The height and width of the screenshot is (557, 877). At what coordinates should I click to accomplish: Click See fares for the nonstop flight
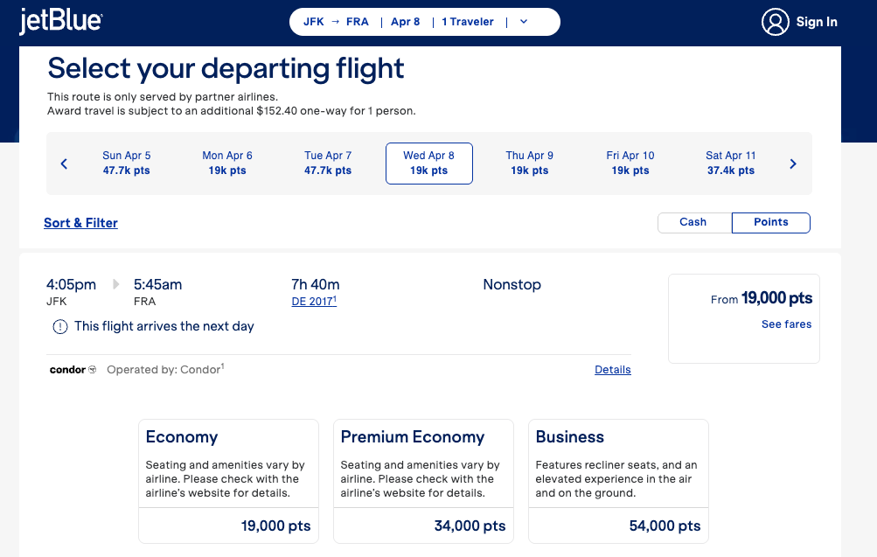(785, 324)
